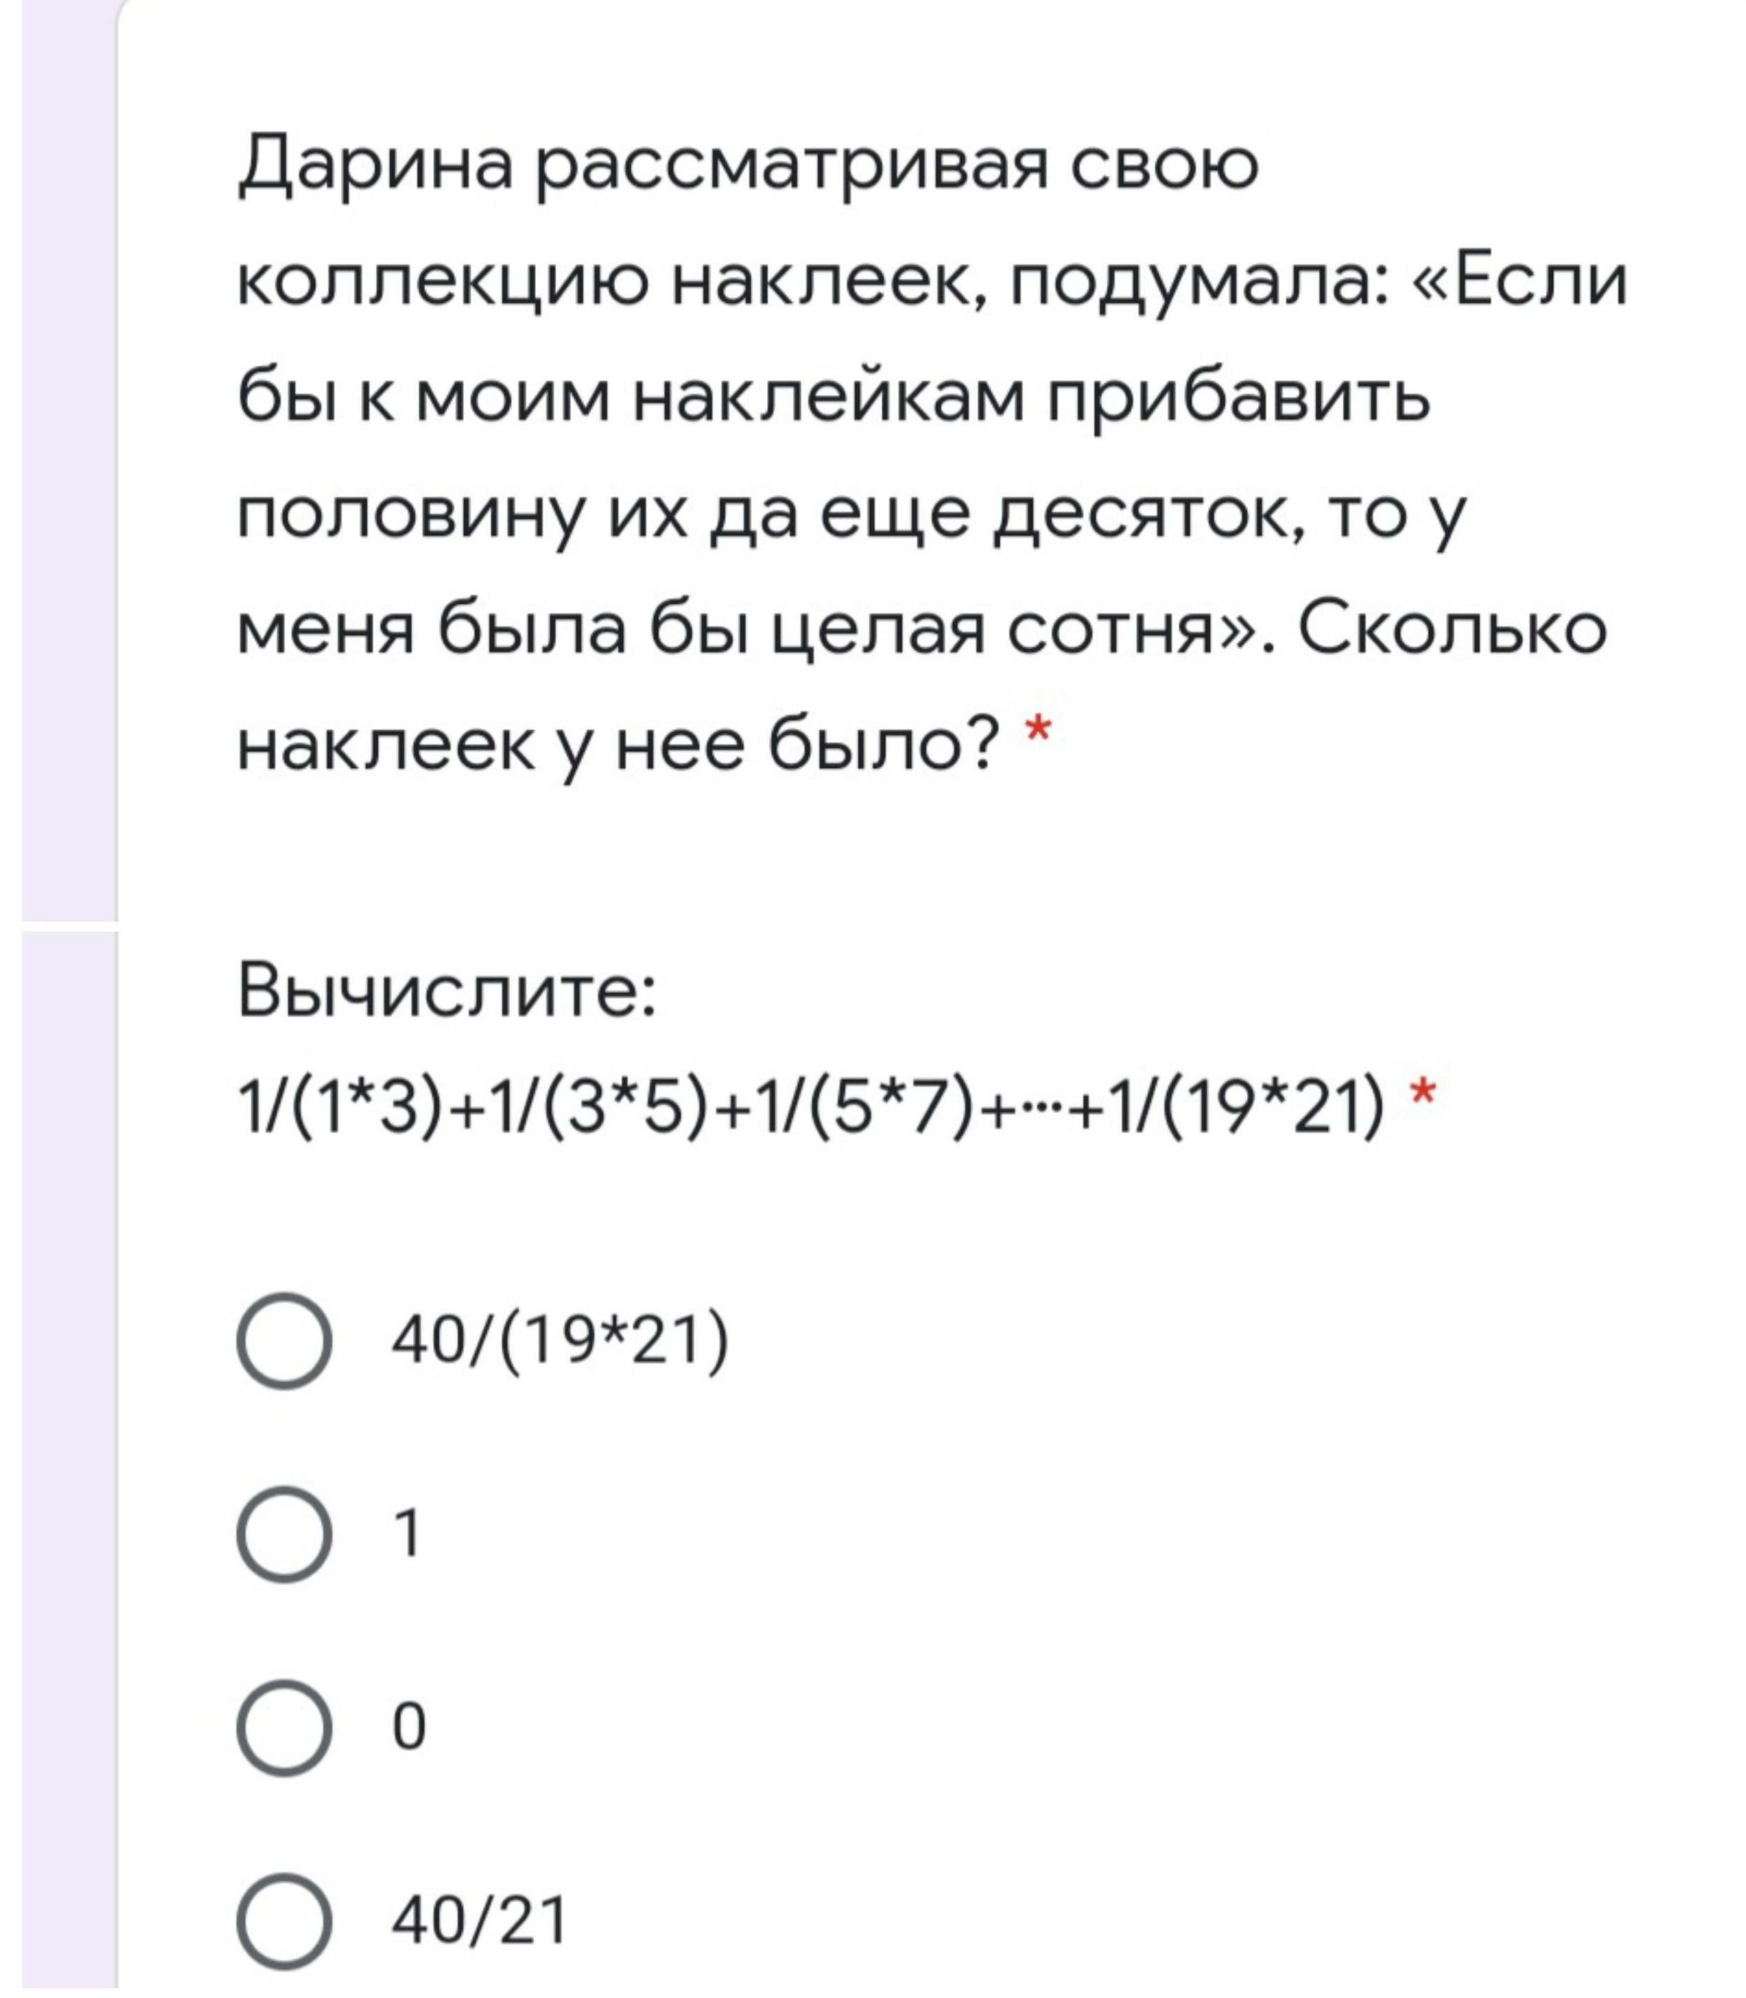1746x1998 pixels.
Task: Click the "0" answer option label
Action: click(409, 1727)
